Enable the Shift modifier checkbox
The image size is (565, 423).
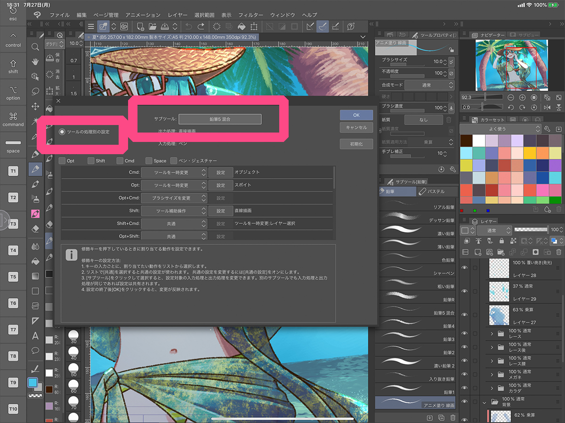click(90, 160)
